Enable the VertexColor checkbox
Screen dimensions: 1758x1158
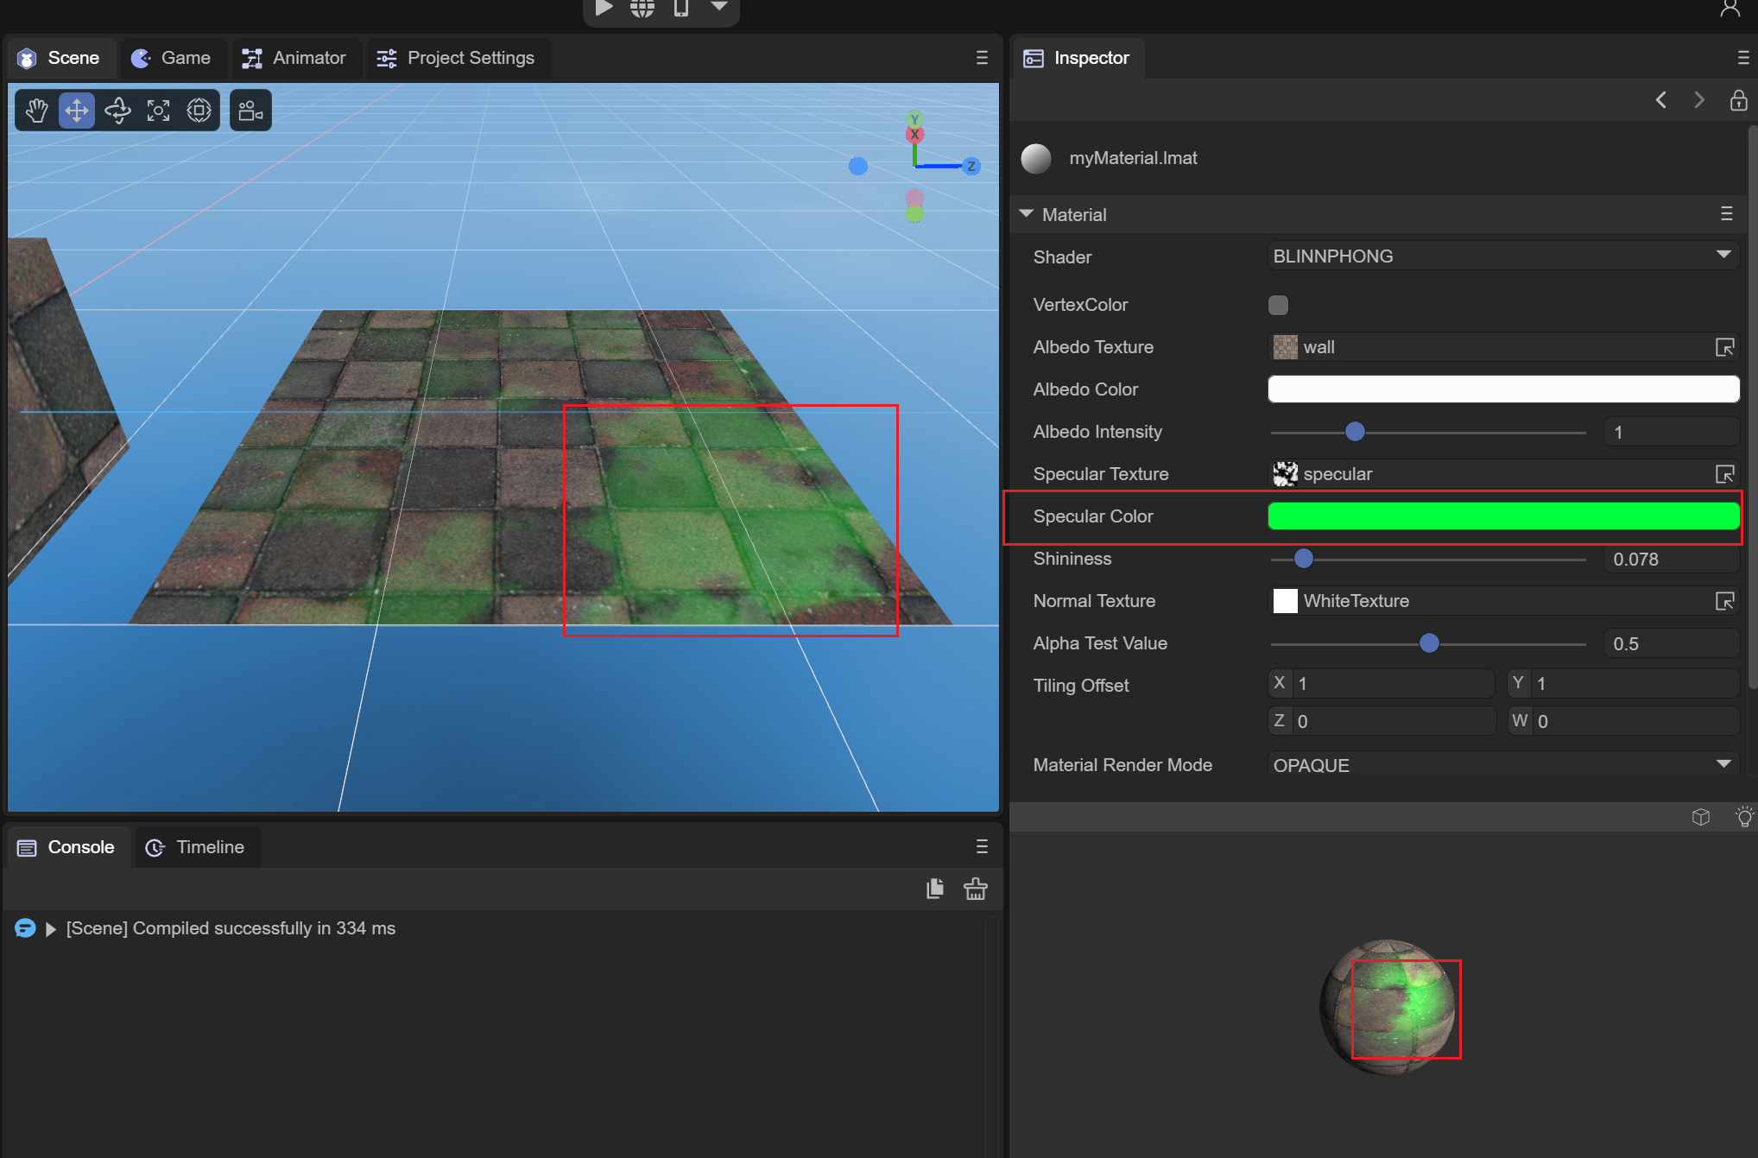1278,305
